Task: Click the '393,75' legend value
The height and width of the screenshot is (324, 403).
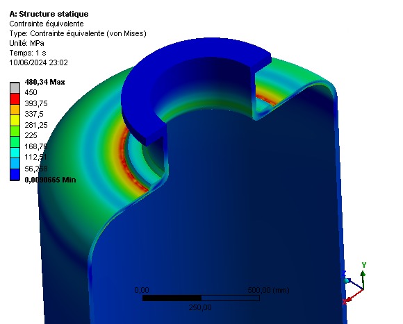Action: [x=36, y=103]
